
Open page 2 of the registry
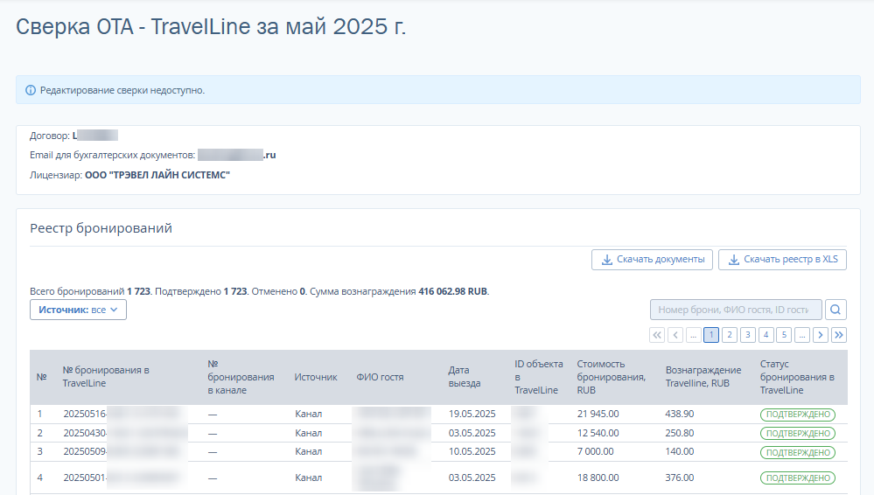(x=730, y=335)
